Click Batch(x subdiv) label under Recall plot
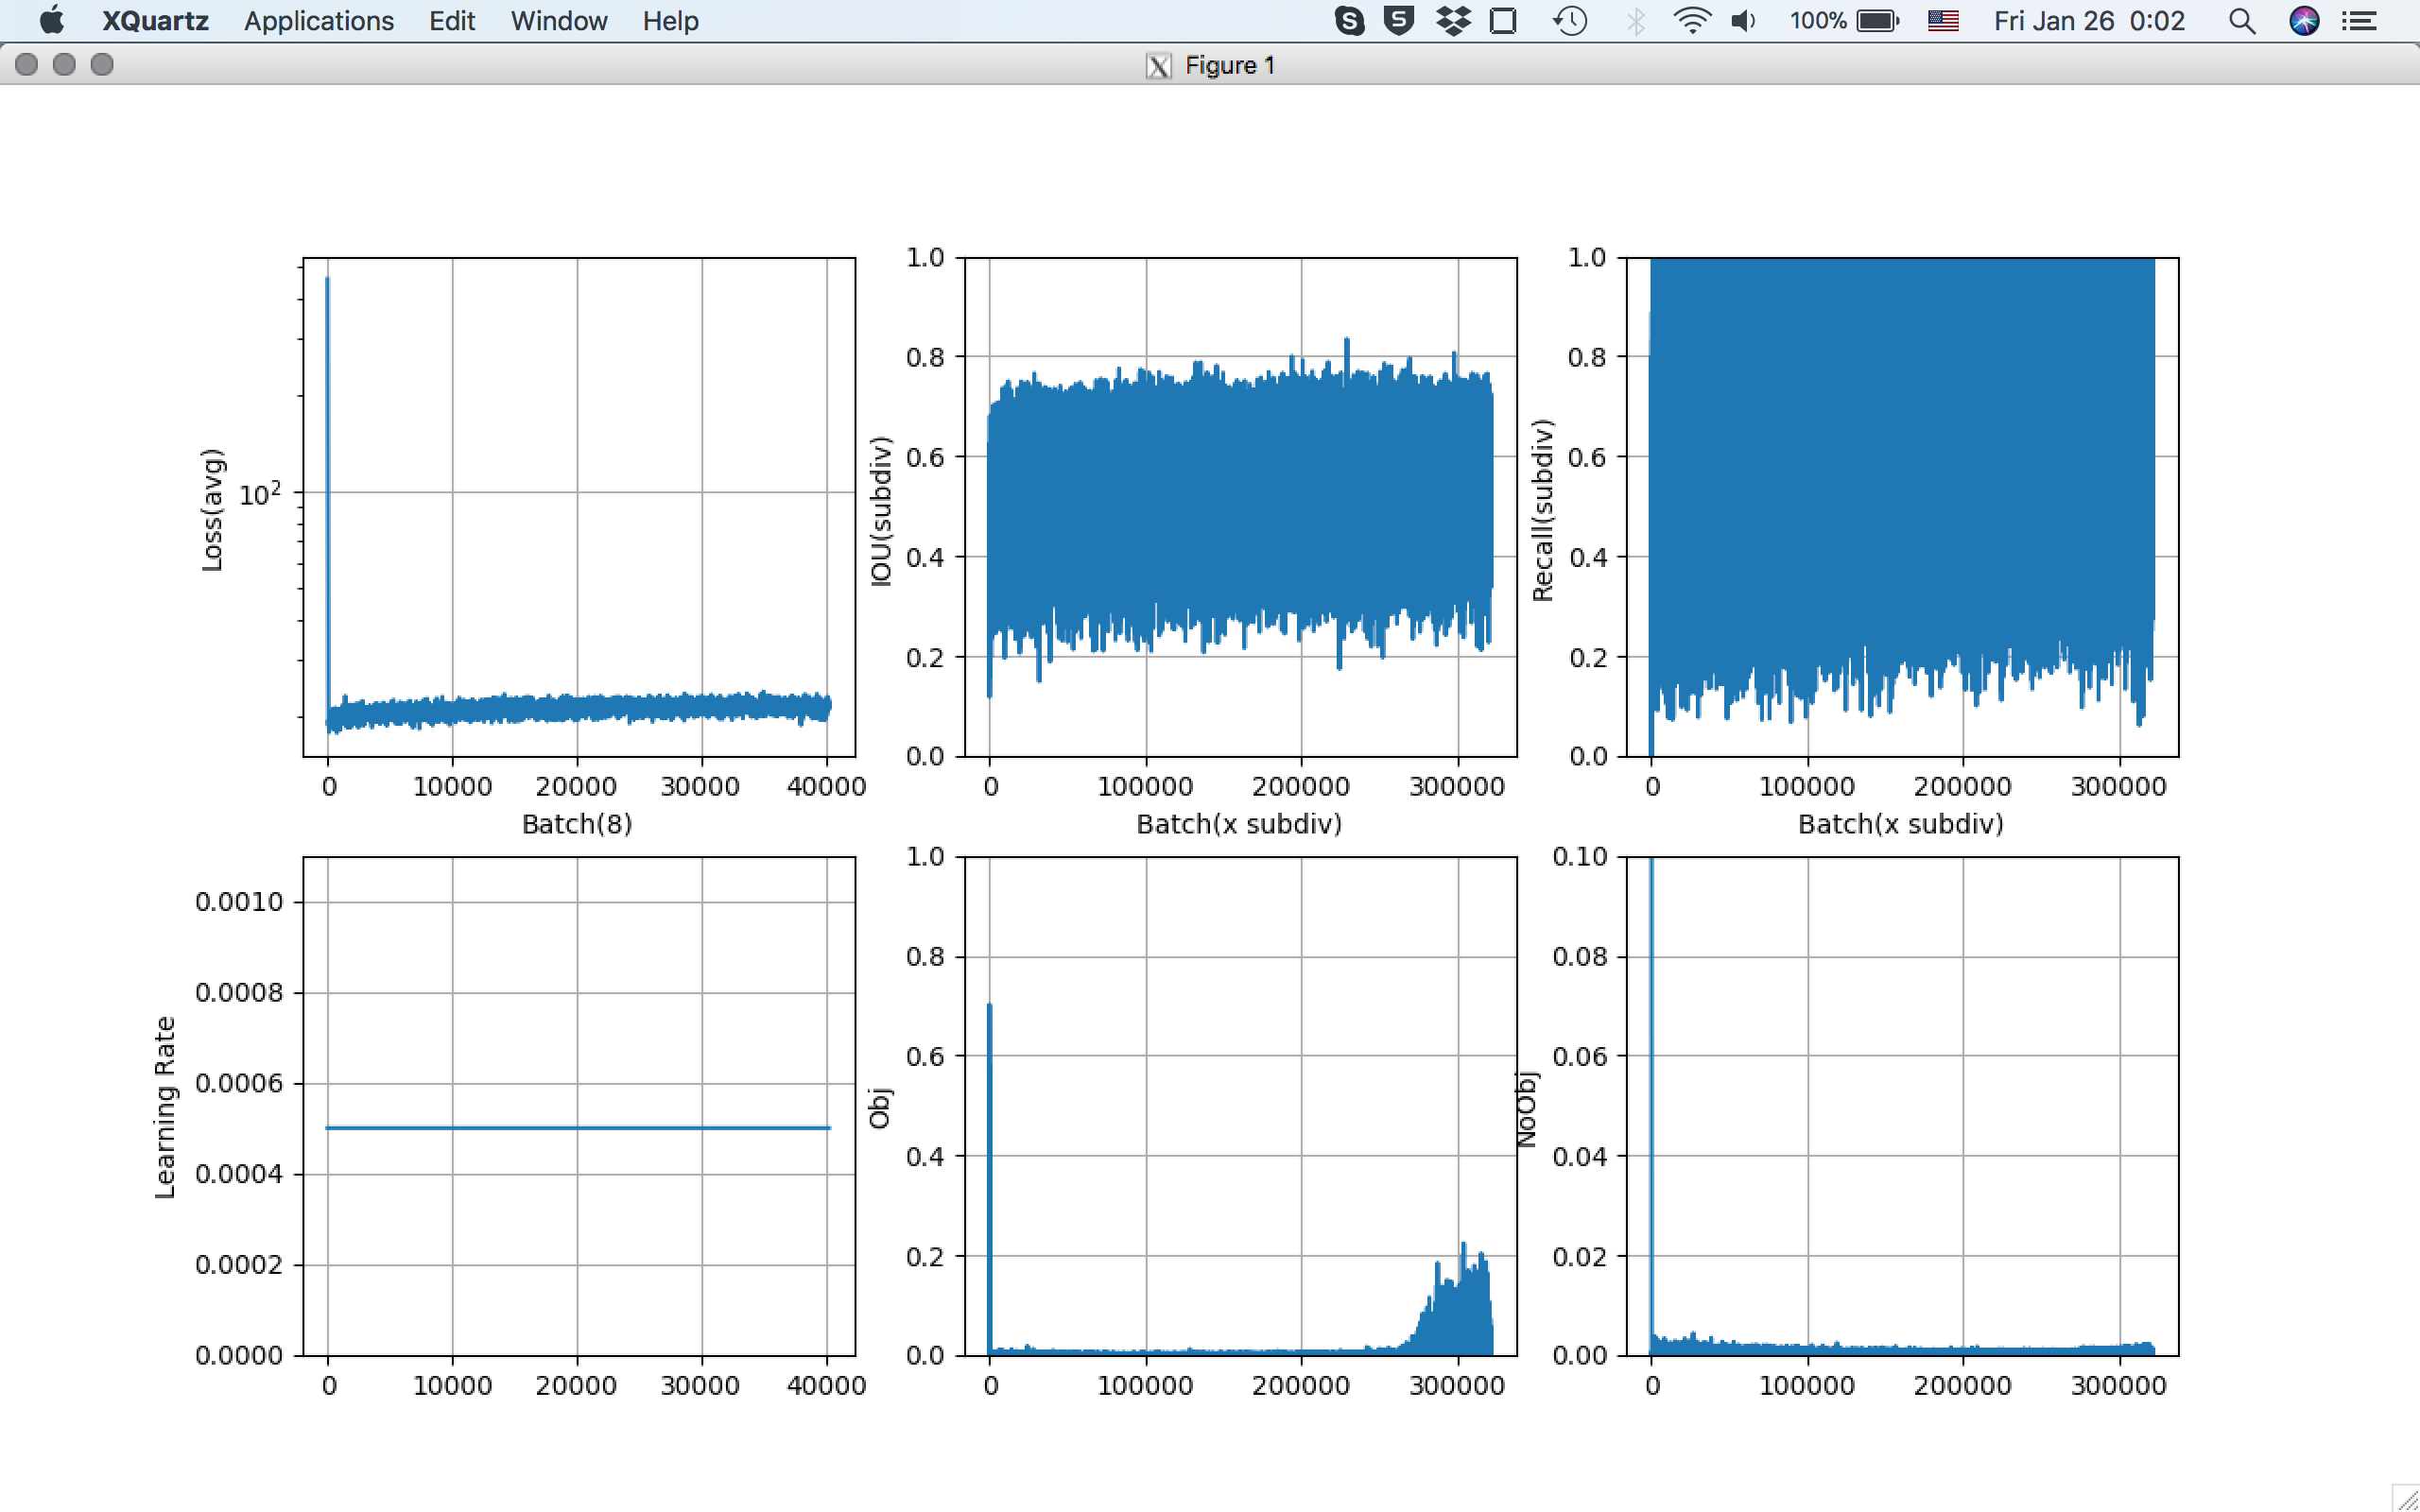2420x1512 pixels. 1901,824
